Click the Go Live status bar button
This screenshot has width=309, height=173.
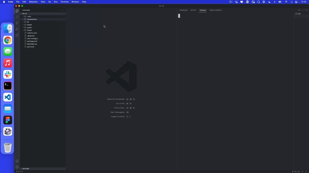(x=296, y=172)
